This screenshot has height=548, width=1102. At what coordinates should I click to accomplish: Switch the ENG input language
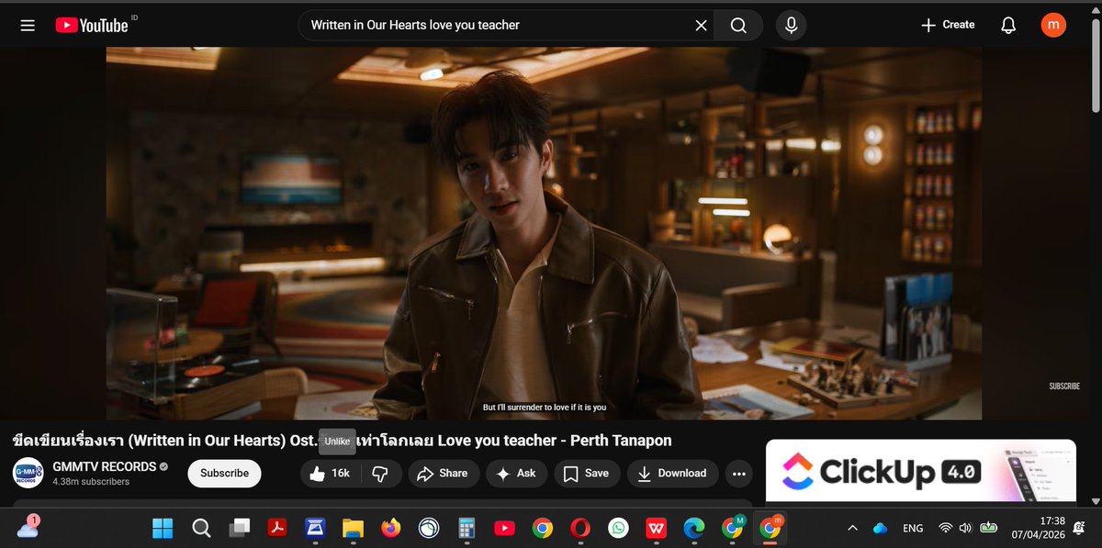(x=913, y=528)
